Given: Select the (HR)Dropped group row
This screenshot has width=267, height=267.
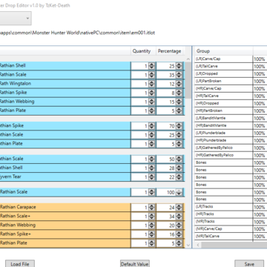Looking at the screenshot, I should [223, 103].
